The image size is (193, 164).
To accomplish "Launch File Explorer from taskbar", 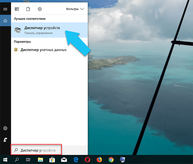I will (x=40, y=160).
